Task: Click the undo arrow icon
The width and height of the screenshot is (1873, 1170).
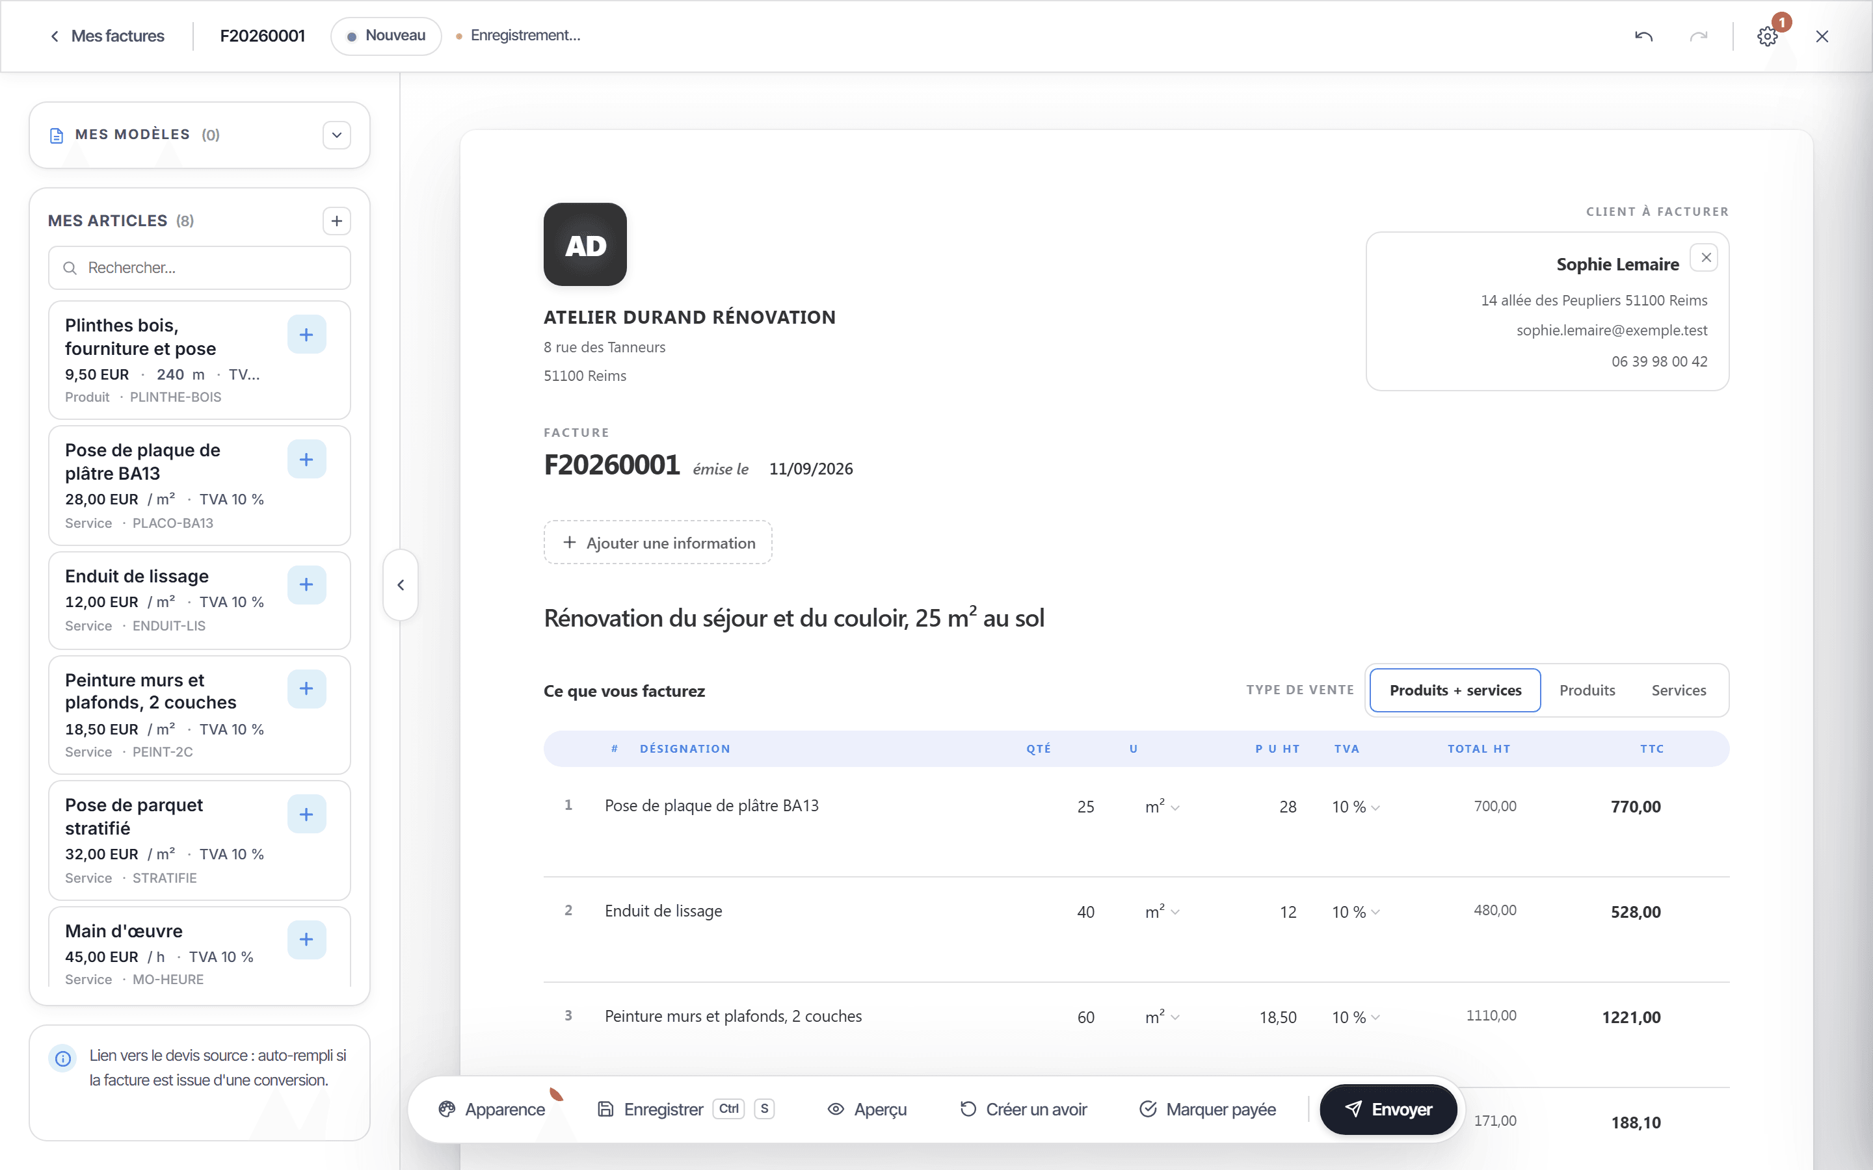Action: (1643, 36)
